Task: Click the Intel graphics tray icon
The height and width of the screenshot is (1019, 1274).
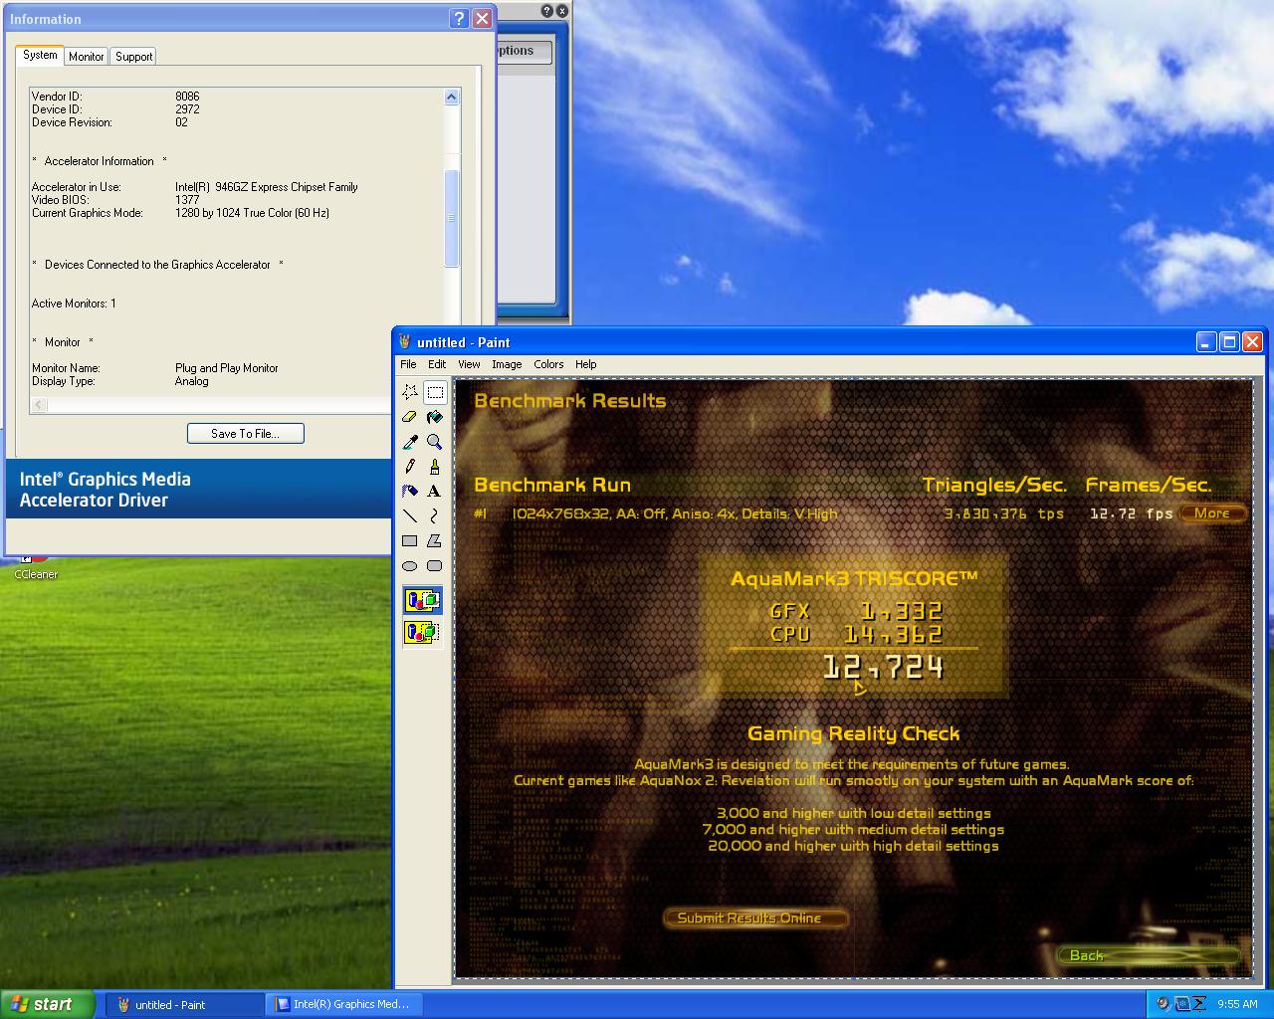Action: 1181,1005
